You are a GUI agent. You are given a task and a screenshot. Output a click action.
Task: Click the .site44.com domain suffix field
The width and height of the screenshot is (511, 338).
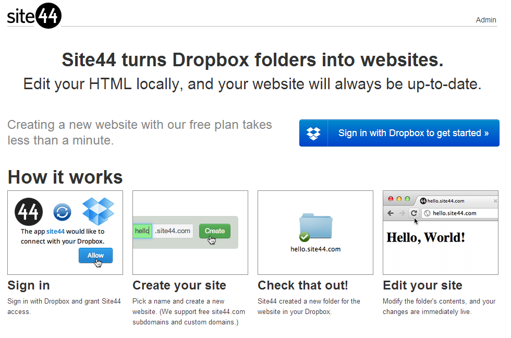[x=173, y=231]
